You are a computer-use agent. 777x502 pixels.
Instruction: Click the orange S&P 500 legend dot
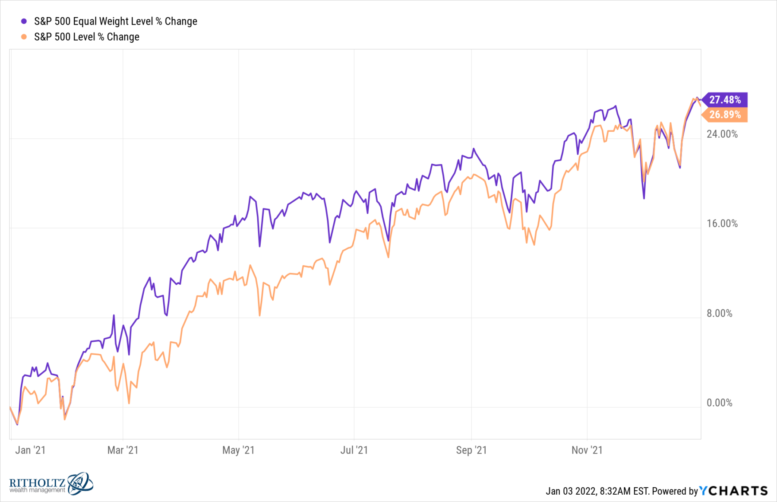pos(24,37)
